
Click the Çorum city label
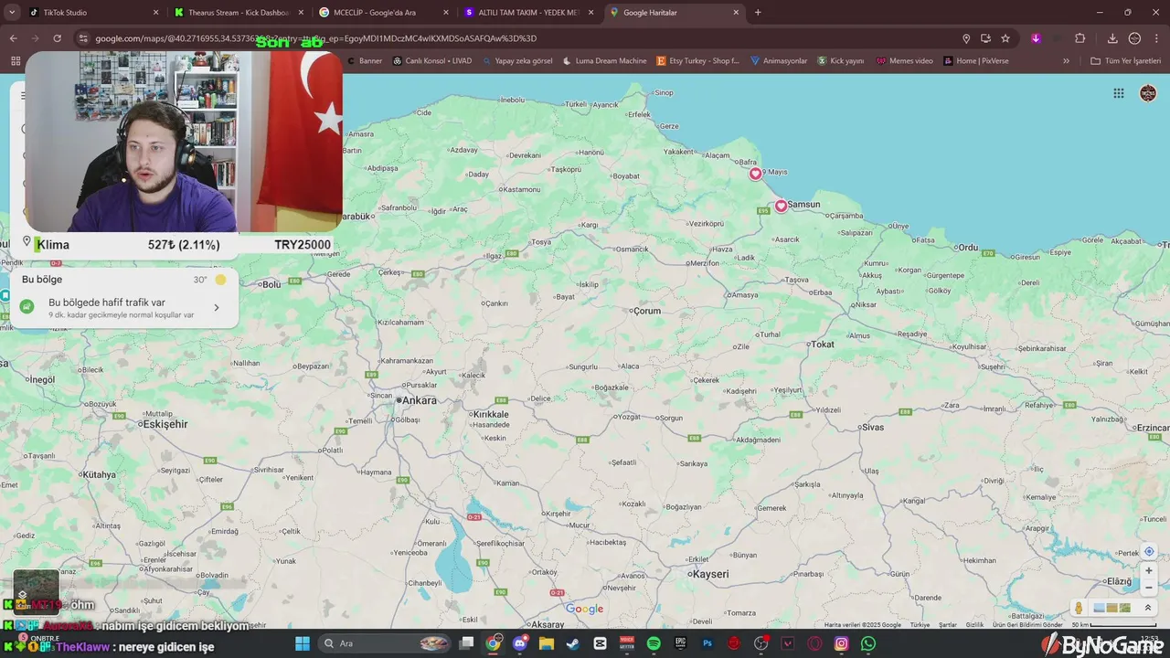tap(646, 311)
